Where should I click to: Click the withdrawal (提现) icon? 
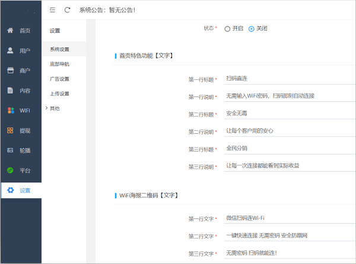coord(10,130)
